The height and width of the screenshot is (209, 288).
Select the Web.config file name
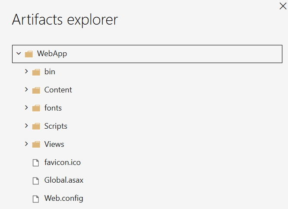(x=63, y=199)
